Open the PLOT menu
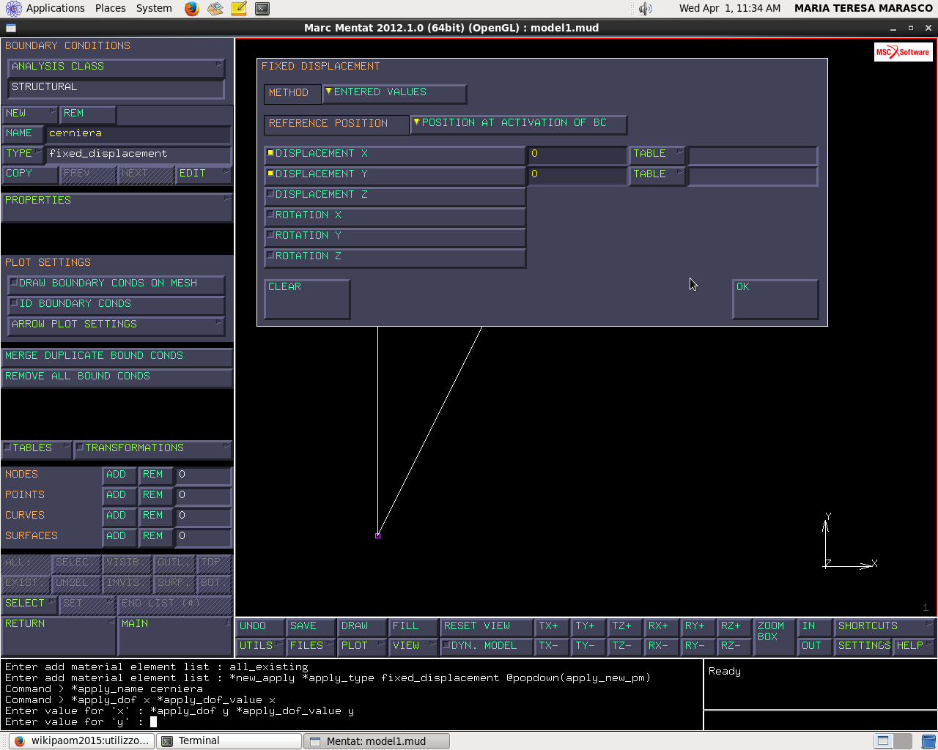The height and width of the screenshot is (750, 938). click(x=362, y=646)
